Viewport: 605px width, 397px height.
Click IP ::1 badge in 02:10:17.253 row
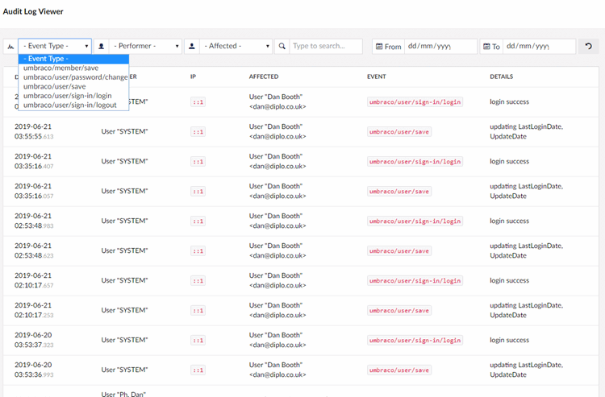198,311
